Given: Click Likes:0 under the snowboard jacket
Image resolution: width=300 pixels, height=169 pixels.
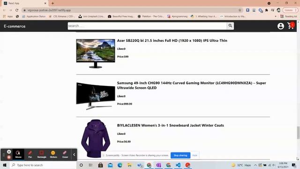Looking at the screenshot, I should coord(121,134).
